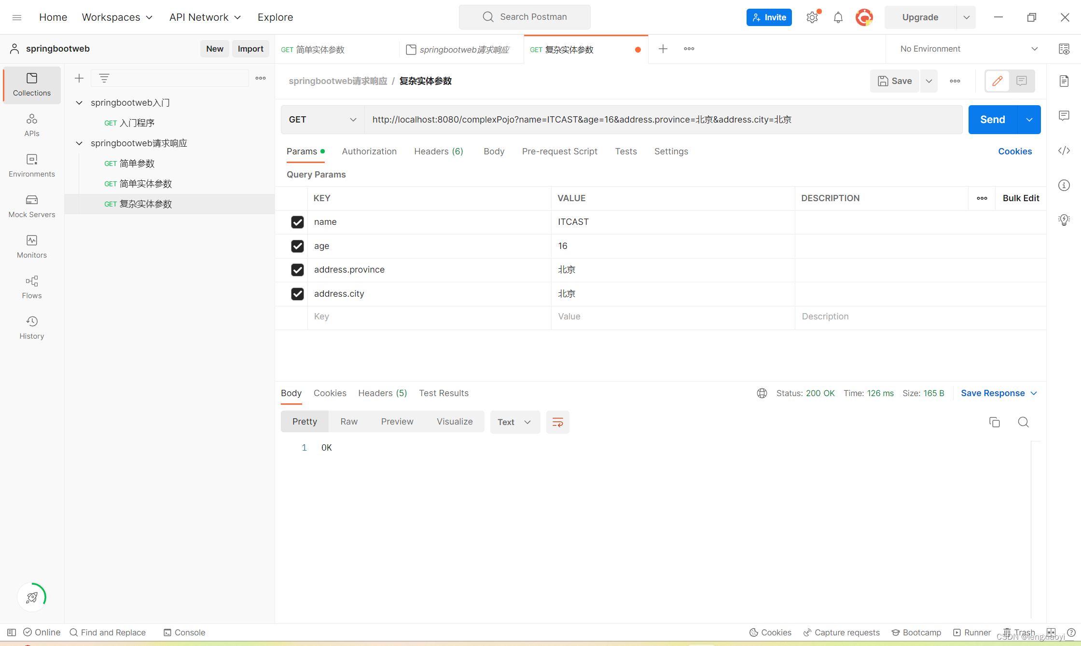Switch to the request Body tab
1081x646 pixels.
[494, 151]
